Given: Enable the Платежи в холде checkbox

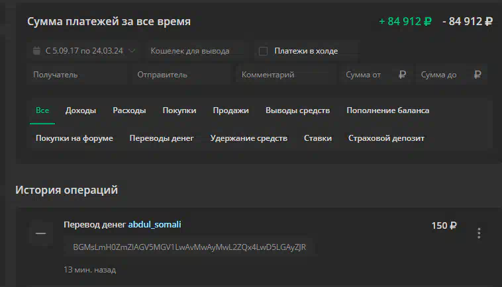Looking at the screenshot, I should coord(263,51).
